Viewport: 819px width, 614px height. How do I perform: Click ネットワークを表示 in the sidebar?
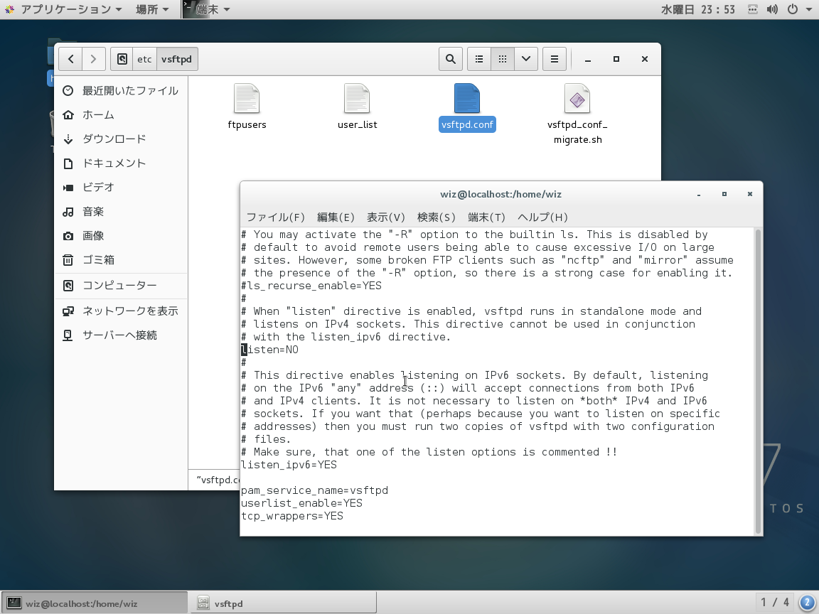[120, 311]
